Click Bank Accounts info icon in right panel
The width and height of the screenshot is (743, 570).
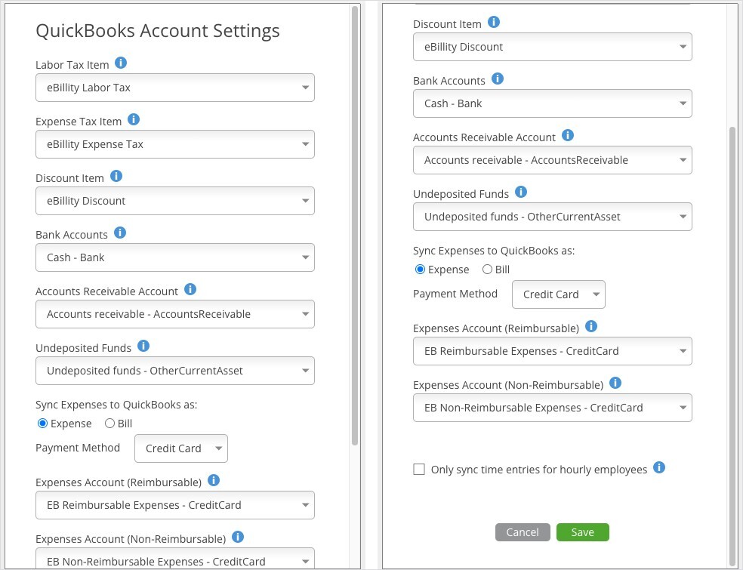click(498, 79)
